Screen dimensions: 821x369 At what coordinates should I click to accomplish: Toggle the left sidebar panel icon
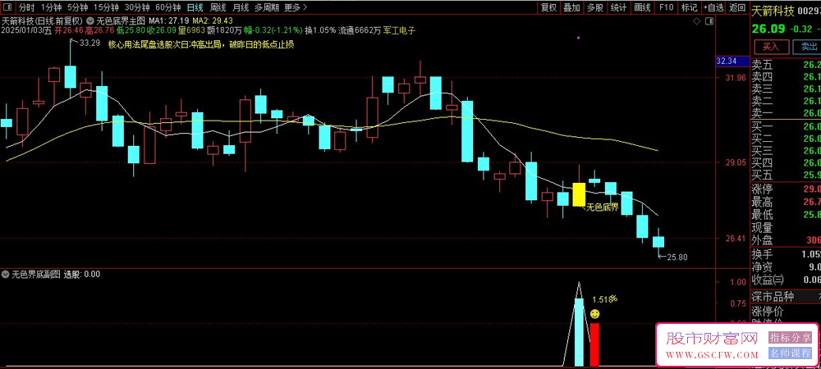click(7, 7)
